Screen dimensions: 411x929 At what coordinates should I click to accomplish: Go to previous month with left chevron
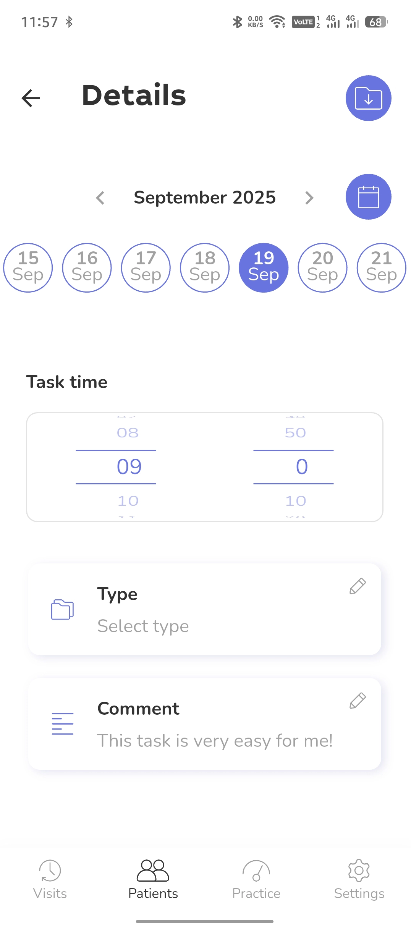pyautogui.click(x=100, y=197)
